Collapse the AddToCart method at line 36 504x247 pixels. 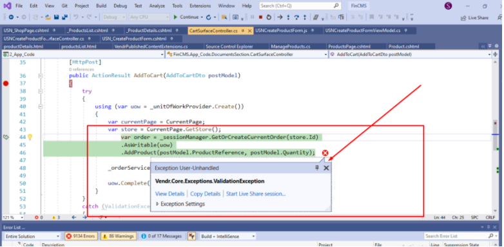pos(41,76)
